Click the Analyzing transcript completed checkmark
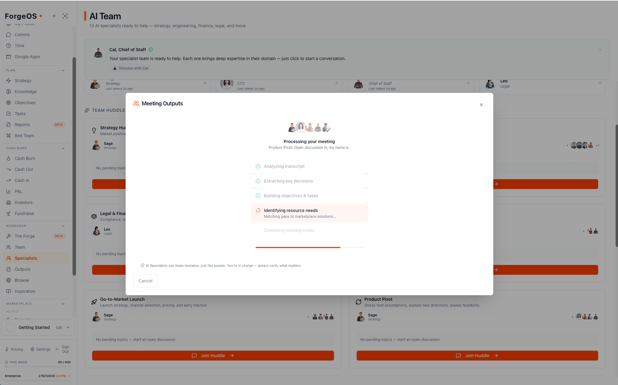 [258, 166]
